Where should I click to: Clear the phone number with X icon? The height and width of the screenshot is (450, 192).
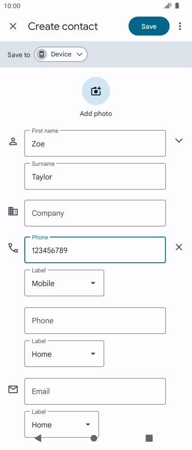pyautogui.click(x=179, y=247)
